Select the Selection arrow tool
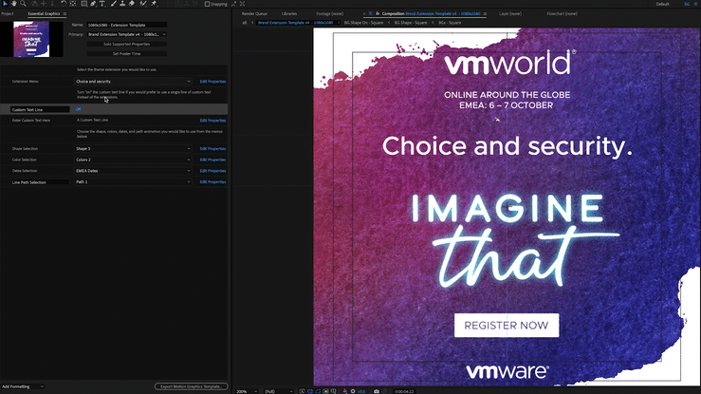This screenshot has width=701, height=394. click(x=5, y=4)
